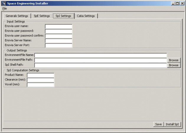This screenshot has height=133, width=186.
Task: Click the Save button
Action: (158, 124)
